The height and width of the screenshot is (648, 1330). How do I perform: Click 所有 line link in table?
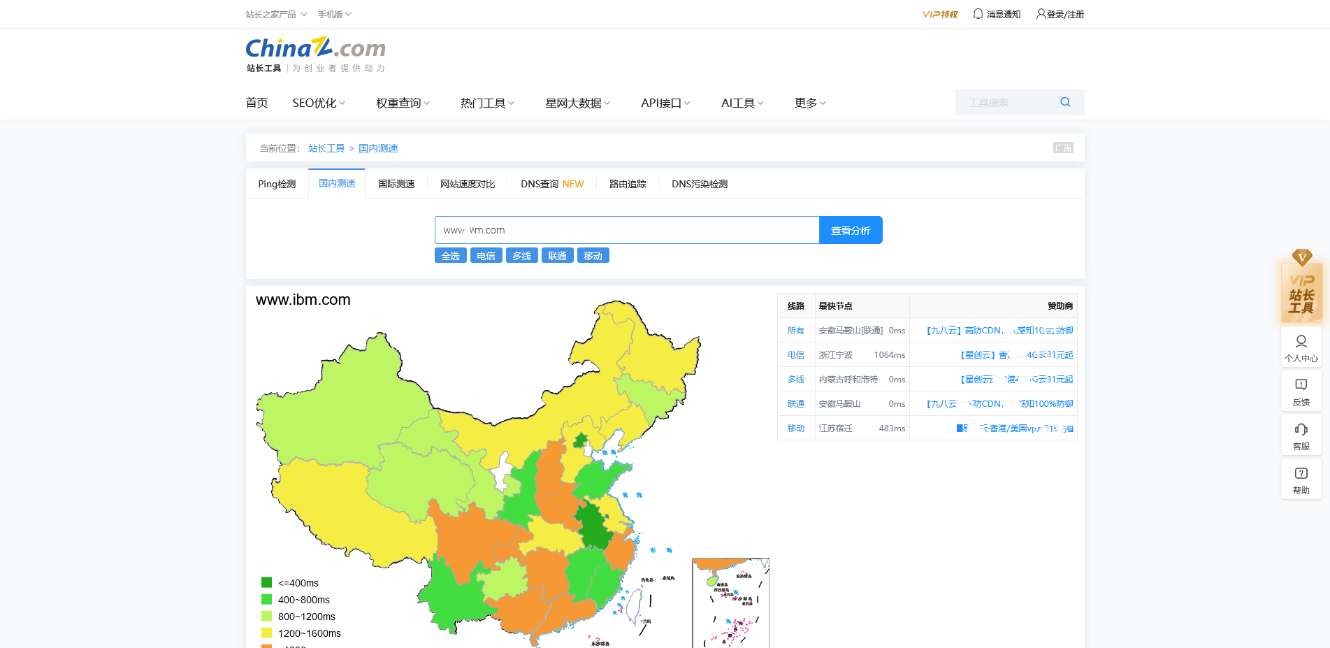795,331
